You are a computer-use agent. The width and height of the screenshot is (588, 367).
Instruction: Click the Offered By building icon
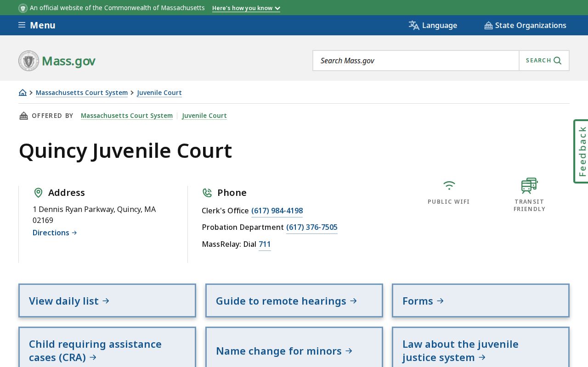pos(23,116)
